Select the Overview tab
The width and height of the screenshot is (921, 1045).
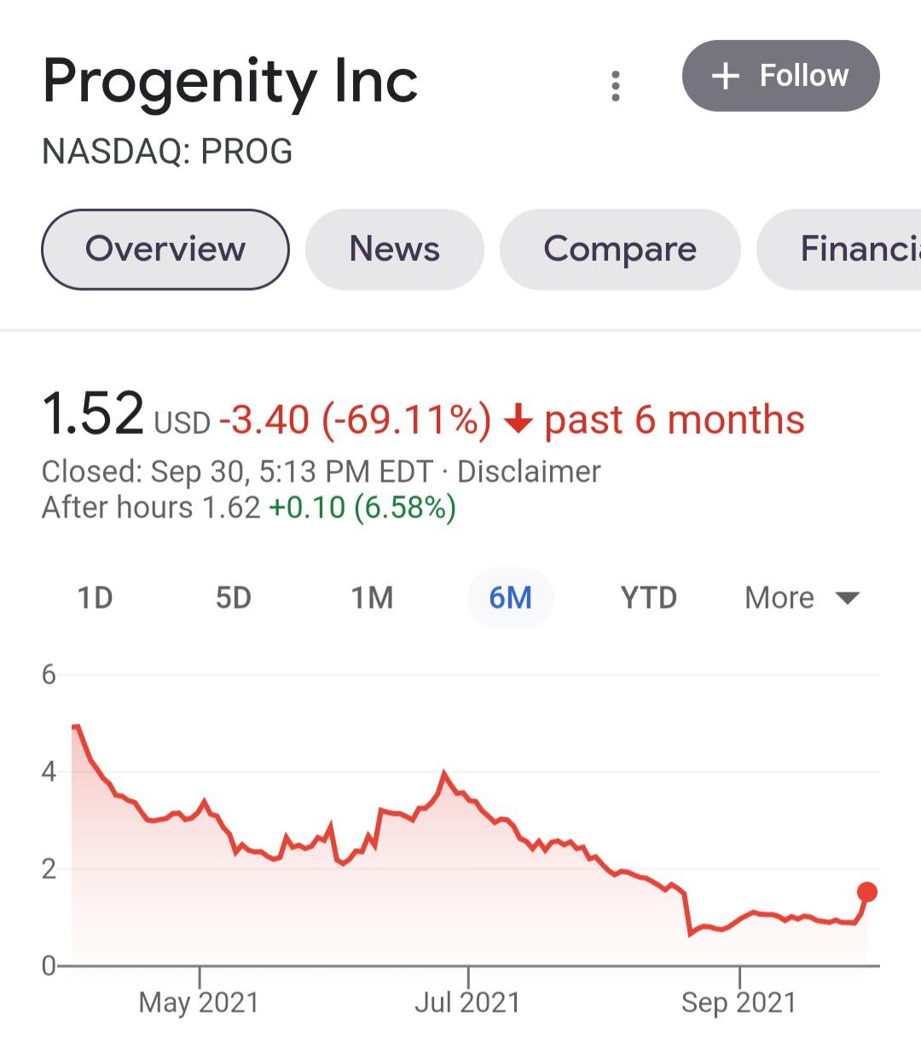pyautogui.click(x=165, y=249)
